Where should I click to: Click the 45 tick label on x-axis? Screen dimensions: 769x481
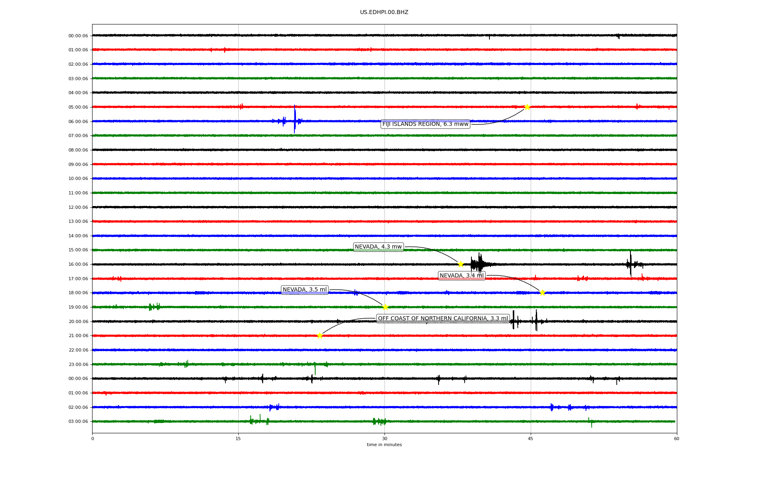[531, 439]
